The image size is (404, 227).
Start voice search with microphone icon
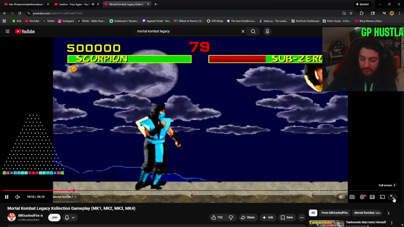(267, 31)
